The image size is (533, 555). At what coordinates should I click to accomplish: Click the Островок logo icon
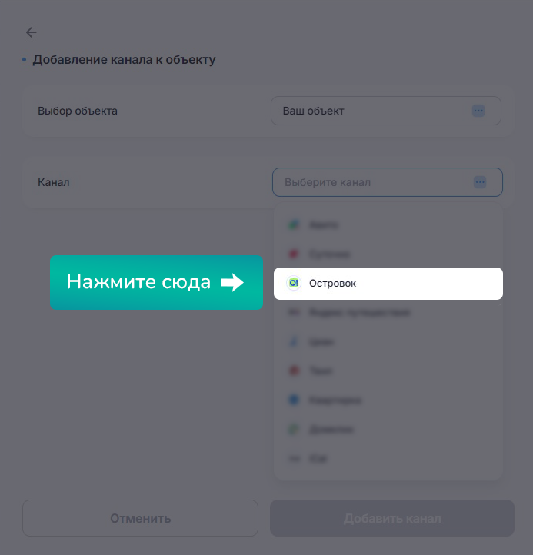[294, 283]
